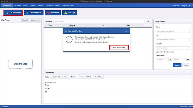Focus the From Date field
This screenshot has width=193, height=108.
[x=162, y=60]
